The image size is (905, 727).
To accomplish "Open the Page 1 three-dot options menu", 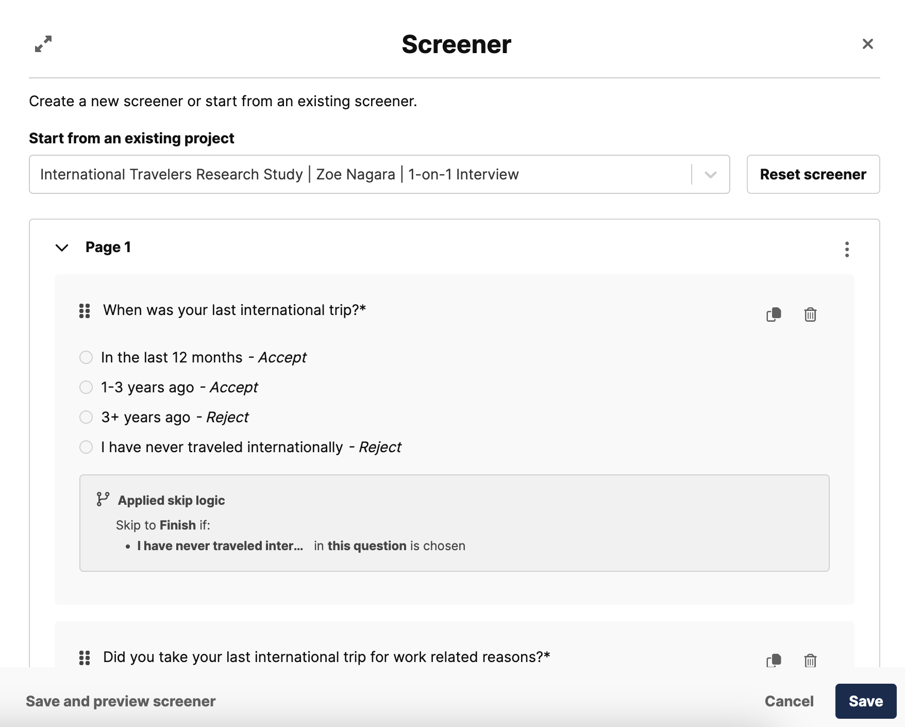I will 847,249.
